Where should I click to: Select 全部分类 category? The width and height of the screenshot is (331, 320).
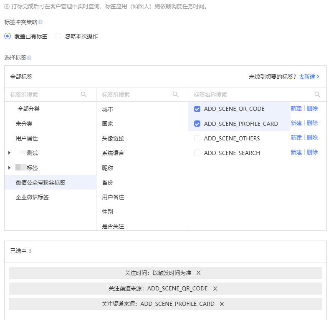28,109
